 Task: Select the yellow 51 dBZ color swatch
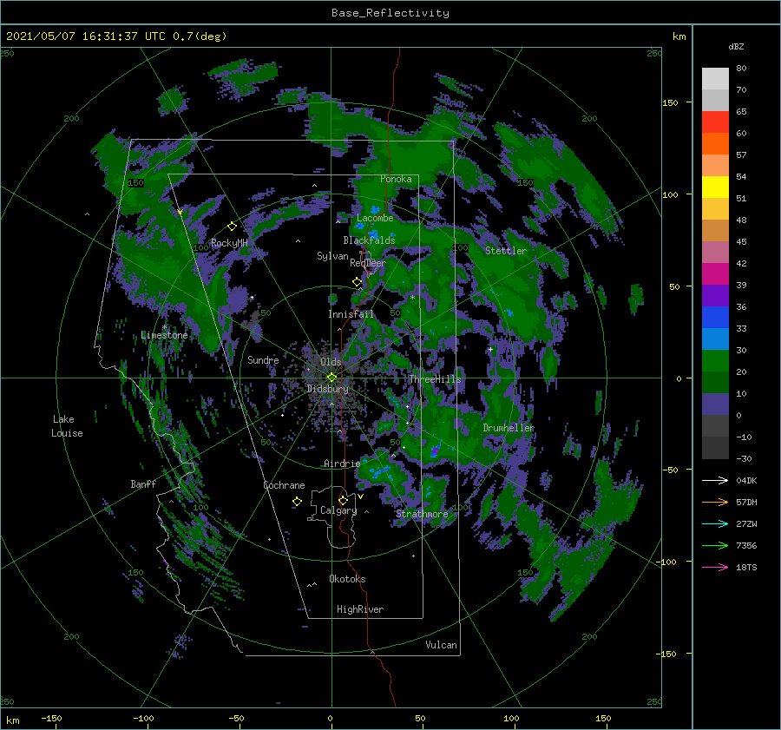715,187
